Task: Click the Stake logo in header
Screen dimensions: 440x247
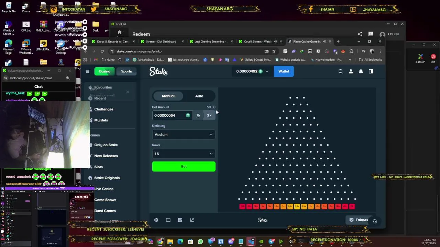Action: (158, 71)
